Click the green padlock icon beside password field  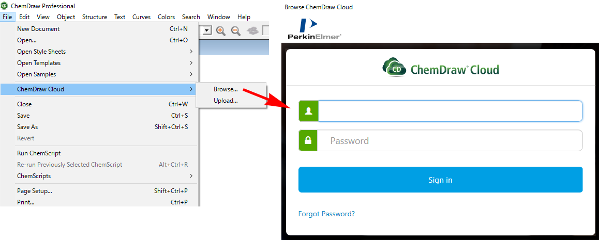pyautogui.click(x=308, y=140)
